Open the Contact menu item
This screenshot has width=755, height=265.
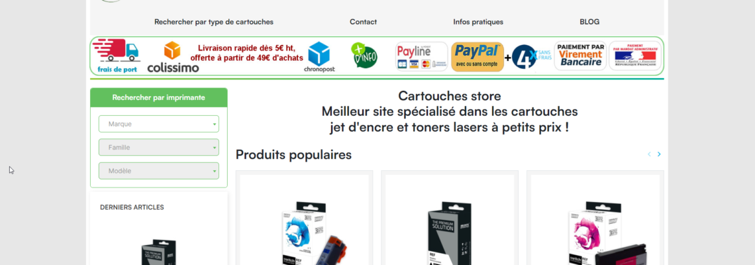pyautogui.click(x=363, y=22)
